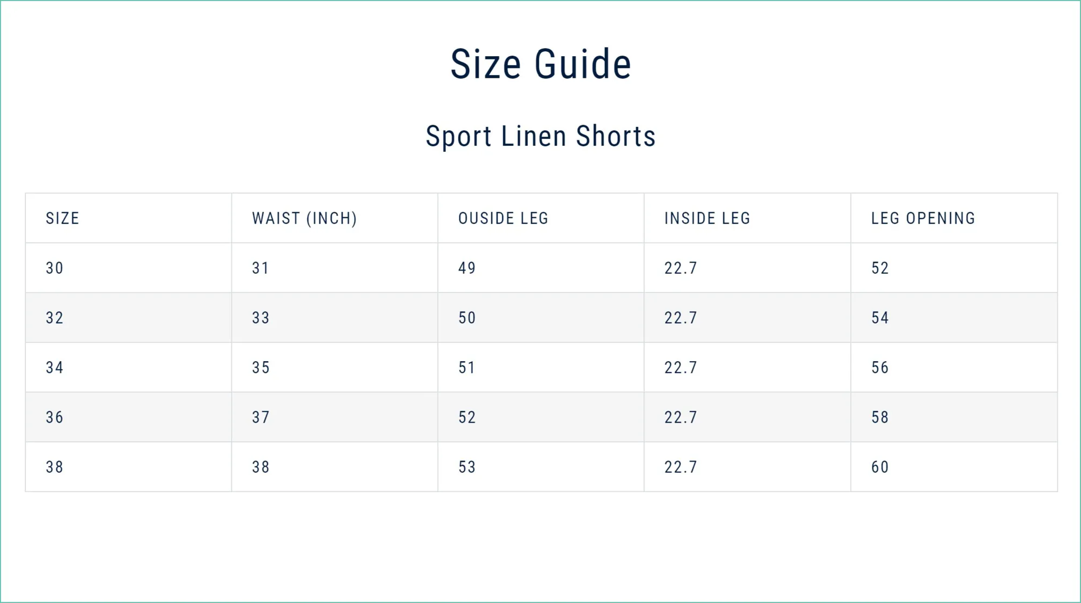Click the outside leg value 49
The image size is (1081, 603).
pos(467,268)
